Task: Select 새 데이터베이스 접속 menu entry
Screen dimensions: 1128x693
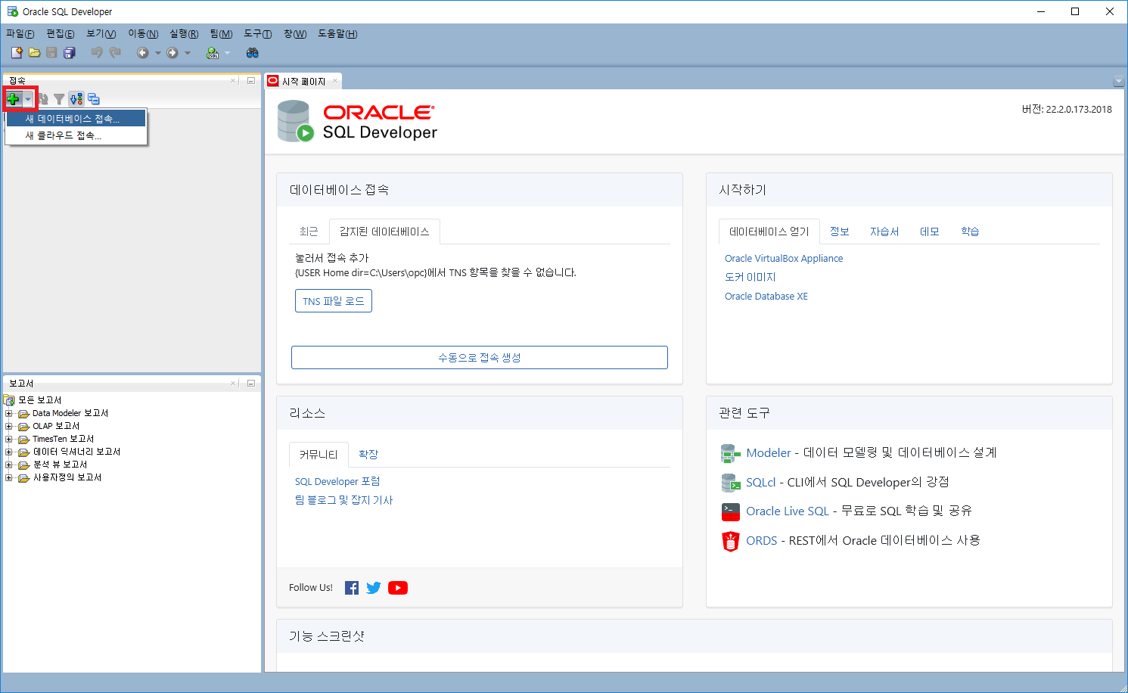Action: click(x=76, y=119)
